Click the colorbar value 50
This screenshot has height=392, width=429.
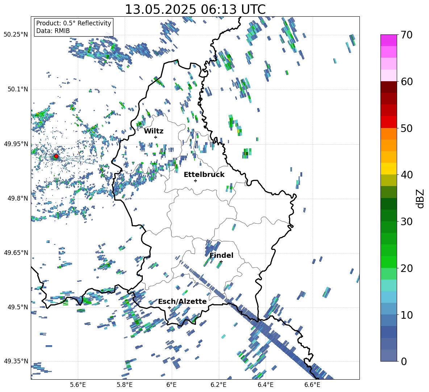407,128
